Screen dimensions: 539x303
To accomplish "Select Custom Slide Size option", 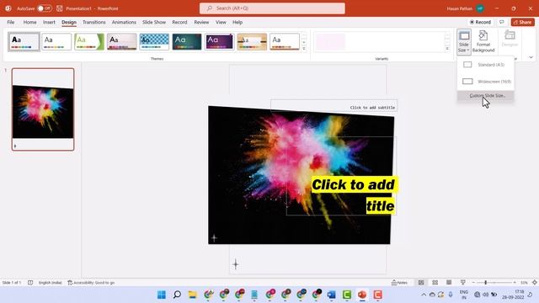I will tap(485, 95).
